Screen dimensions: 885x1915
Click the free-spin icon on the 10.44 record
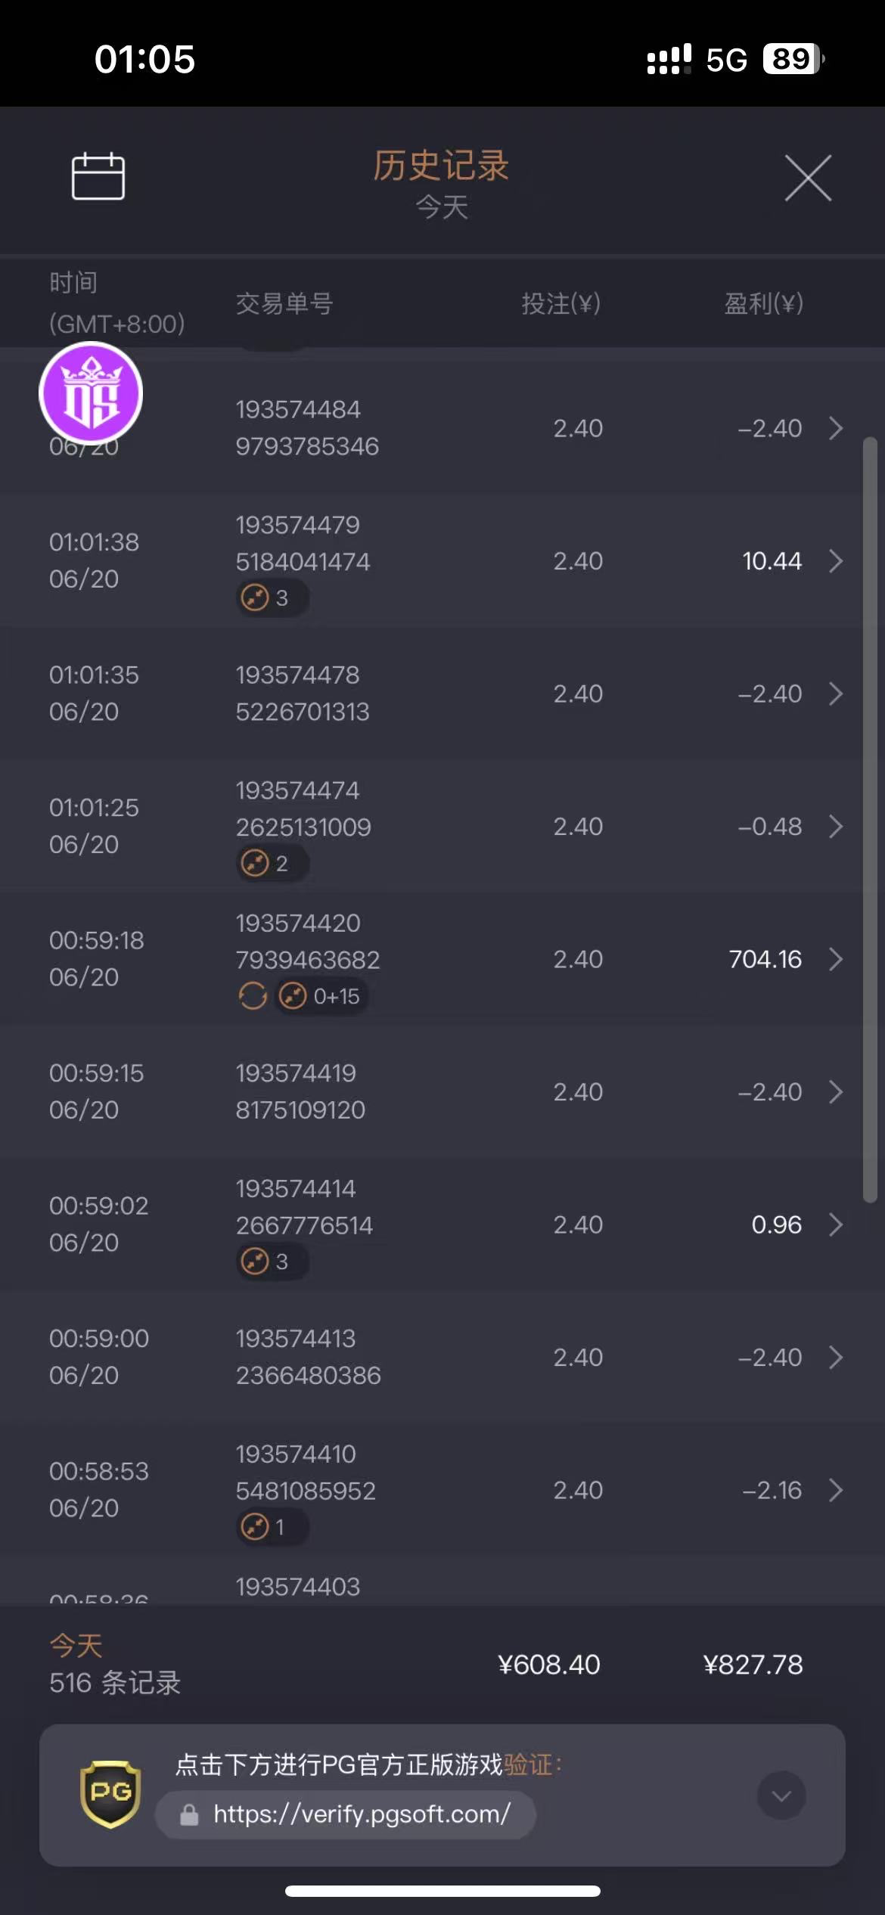pos(255,598)
